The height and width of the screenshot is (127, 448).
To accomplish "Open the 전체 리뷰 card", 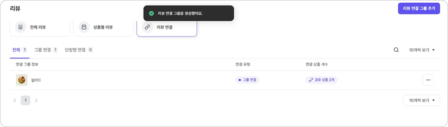I will point(40,27).
